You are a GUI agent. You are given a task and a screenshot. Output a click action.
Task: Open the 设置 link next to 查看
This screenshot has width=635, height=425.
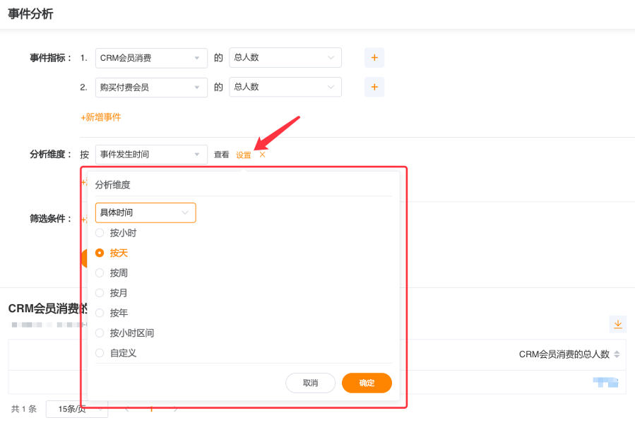(x=243, y=155)
